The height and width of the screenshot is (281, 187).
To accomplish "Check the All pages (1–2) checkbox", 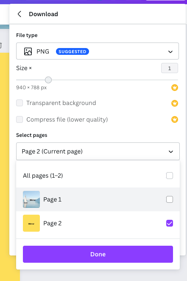I will tap(170, 176).
